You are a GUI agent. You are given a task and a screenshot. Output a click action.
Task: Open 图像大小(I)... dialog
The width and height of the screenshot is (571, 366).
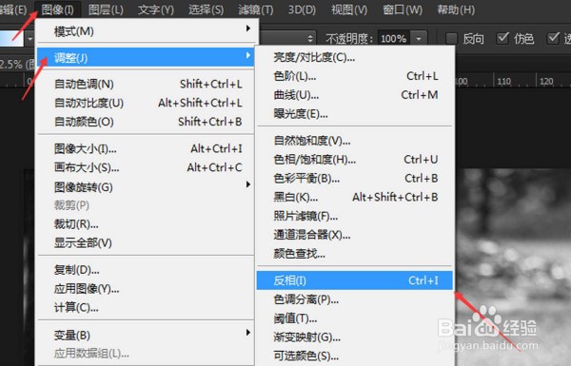[x=146, y=148]
